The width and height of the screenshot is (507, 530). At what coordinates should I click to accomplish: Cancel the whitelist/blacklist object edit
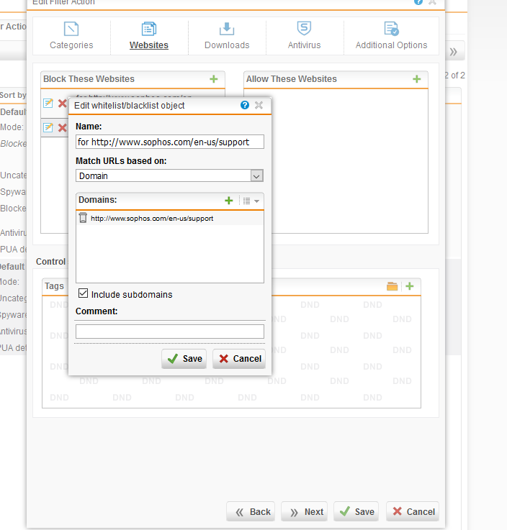point(239,359)
